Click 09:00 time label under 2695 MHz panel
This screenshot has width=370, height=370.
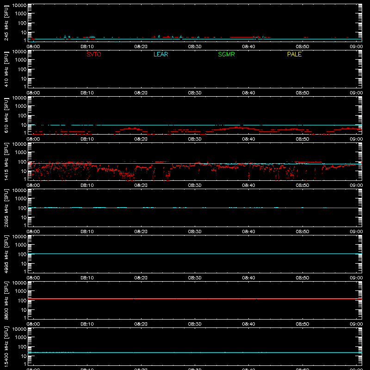[356, 232]
